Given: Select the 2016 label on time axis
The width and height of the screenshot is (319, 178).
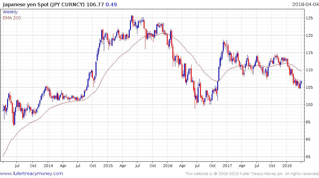Looking at the screenshot, I should click(x=168, y=166).
